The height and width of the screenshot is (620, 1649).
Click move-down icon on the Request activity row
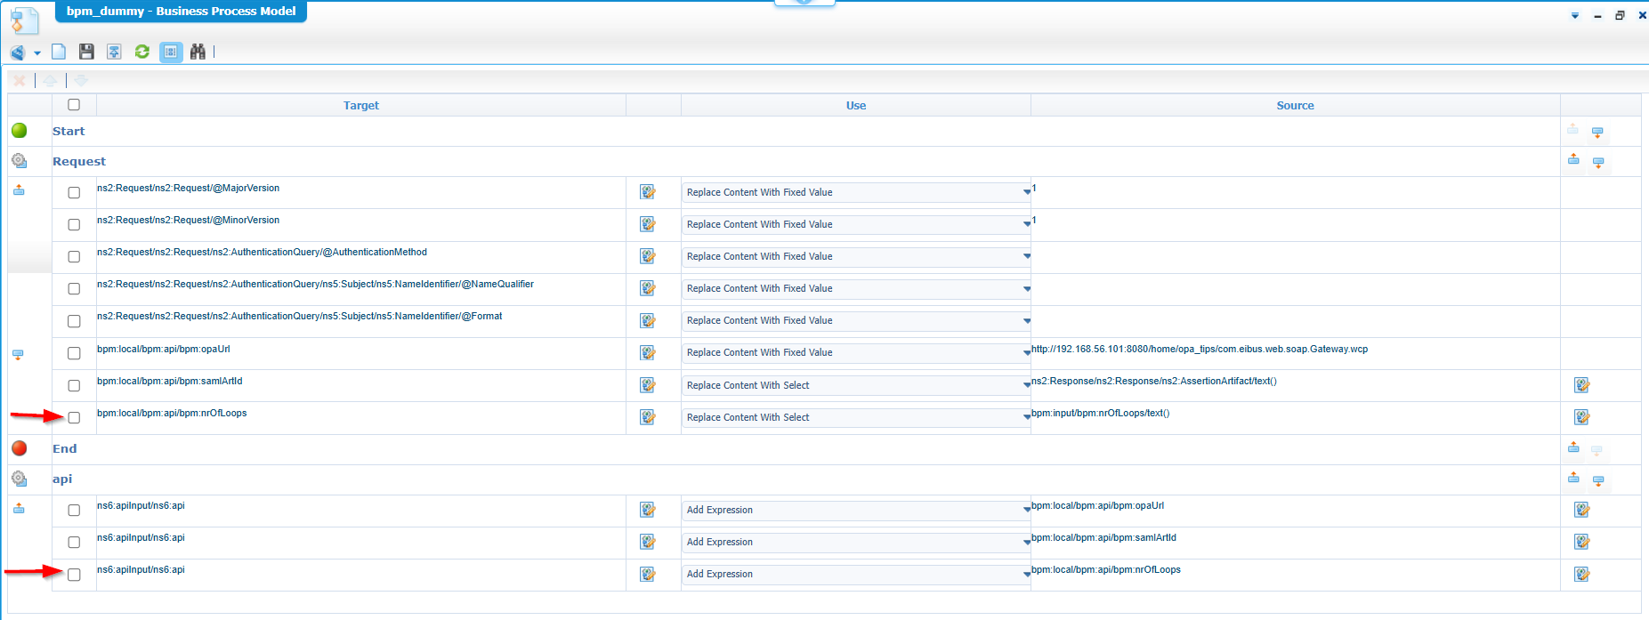tap(1598, 163)
